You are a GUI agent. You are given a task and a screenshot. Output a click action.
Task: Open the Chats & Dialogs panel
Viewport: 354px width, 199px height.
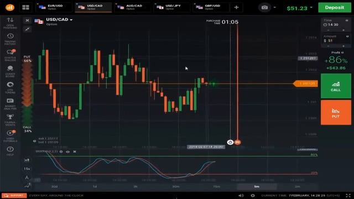[x=10, y=55]
